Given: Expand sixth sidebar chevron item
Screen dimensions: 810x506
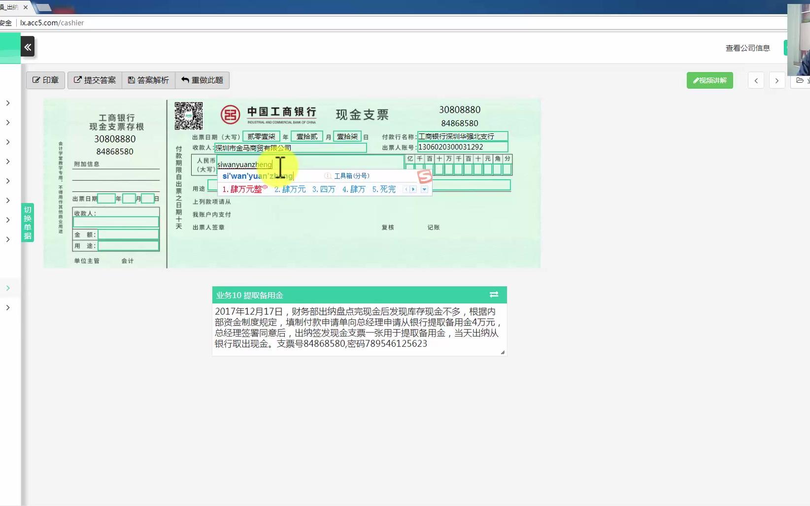Looking at the screenshot, I should (8, 201).
